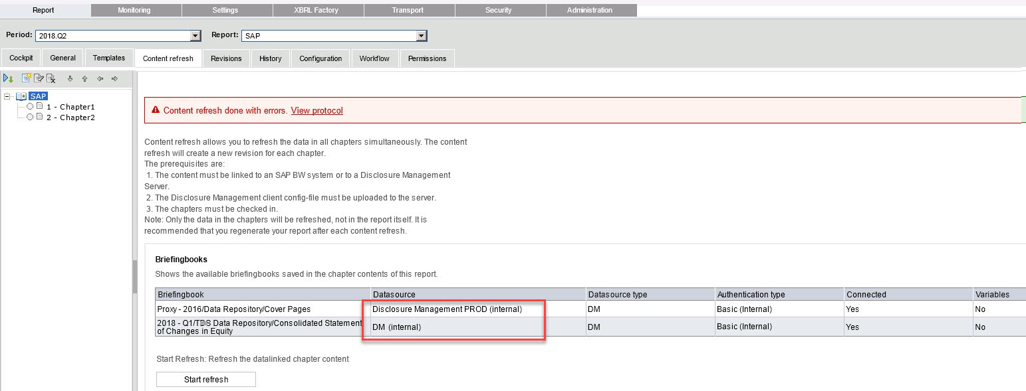The height and width of the screenshot is (391, 1026).
Task: Click the Variables column header
Action: pos(999,294)
